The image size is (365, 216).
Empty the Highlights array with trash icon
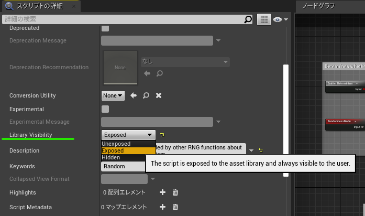click(175, 192)
